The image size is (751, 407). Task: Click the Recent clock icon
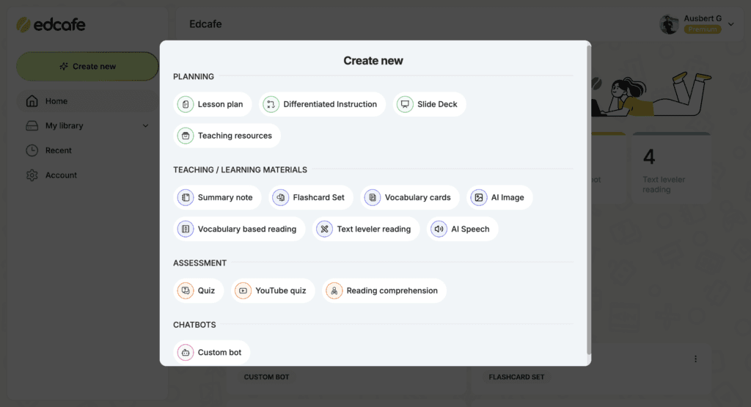[32, 150]
